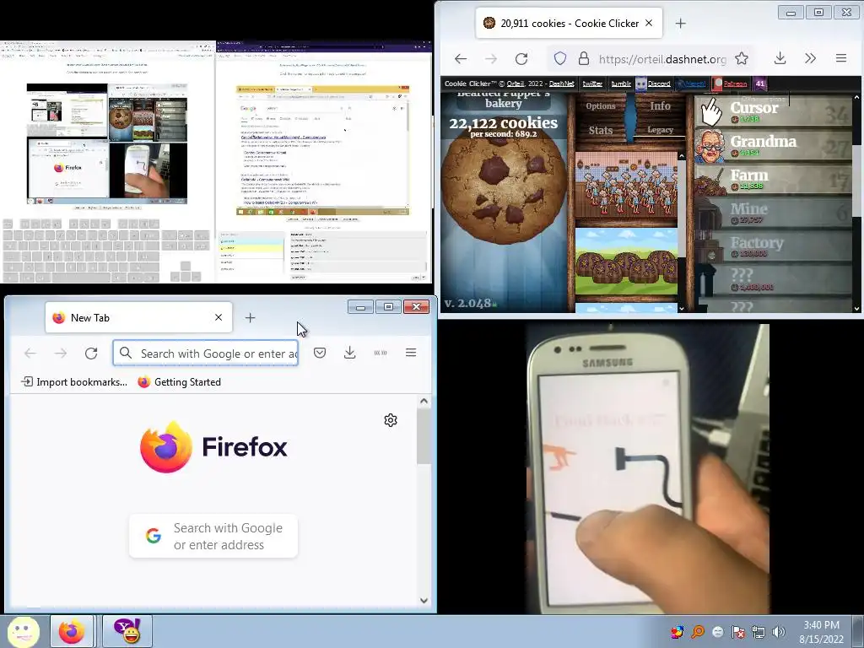Open Getting Started bookmark
This screenshot has height=648, width=864.
pos(179,382)
